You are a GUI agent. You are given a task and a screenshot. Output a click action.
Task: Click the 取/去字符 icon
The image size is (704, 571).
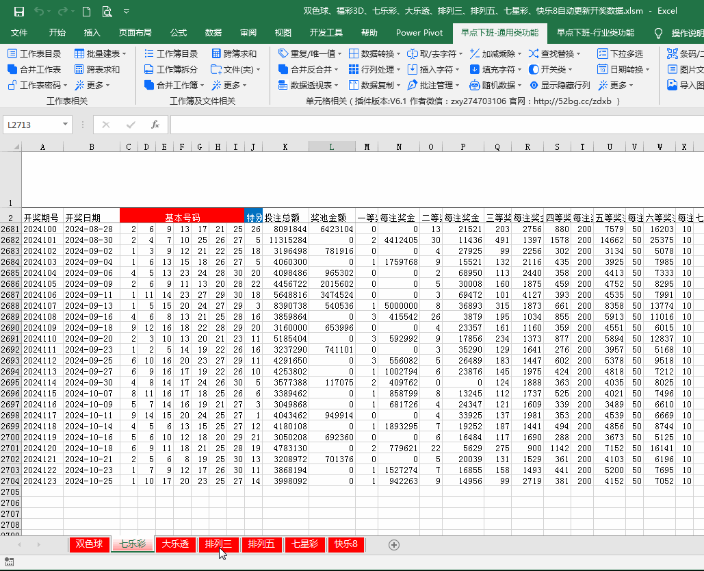pos(412,54)
